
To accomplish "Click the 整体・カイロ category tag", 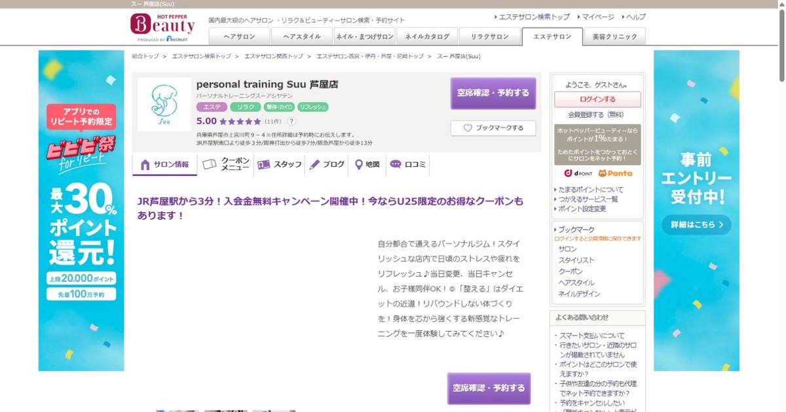I will point(279,107).
